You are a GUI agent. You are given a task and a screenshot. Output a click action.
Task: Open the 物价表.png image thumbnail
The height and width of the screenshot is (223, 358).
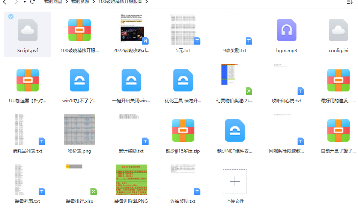click(x=79, y=130)
